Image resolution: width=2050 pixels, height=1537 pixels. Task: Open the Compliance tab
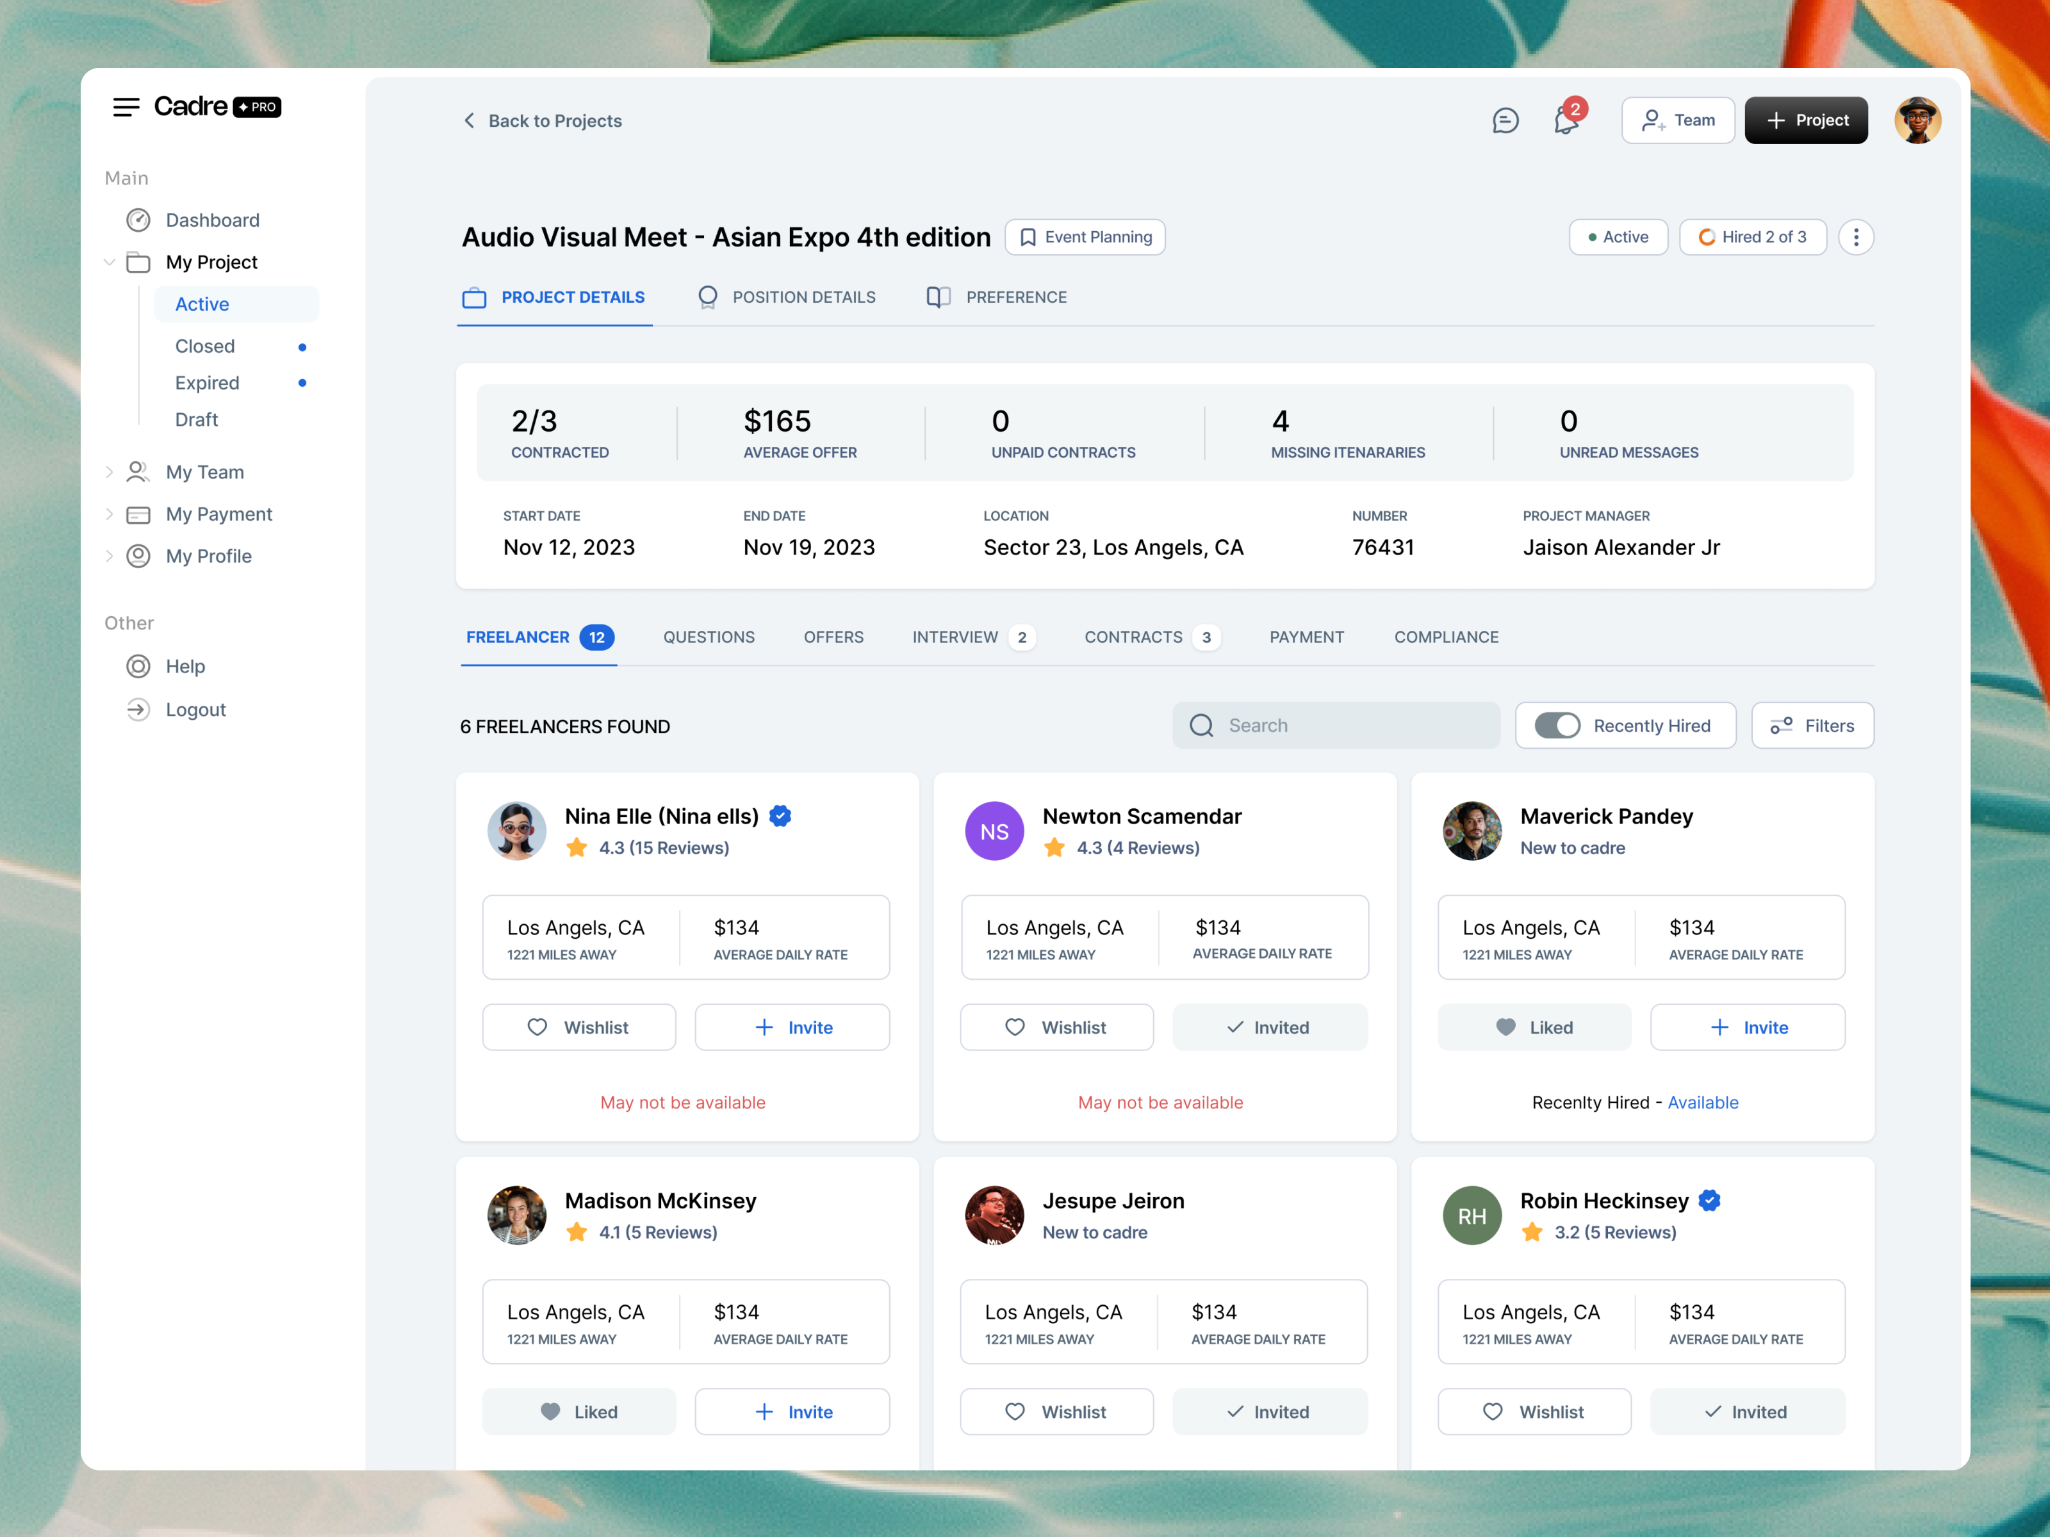[1446, 637]
